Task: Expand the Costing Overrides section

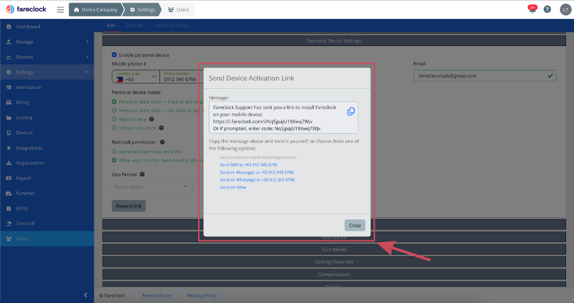Action: 334,262
